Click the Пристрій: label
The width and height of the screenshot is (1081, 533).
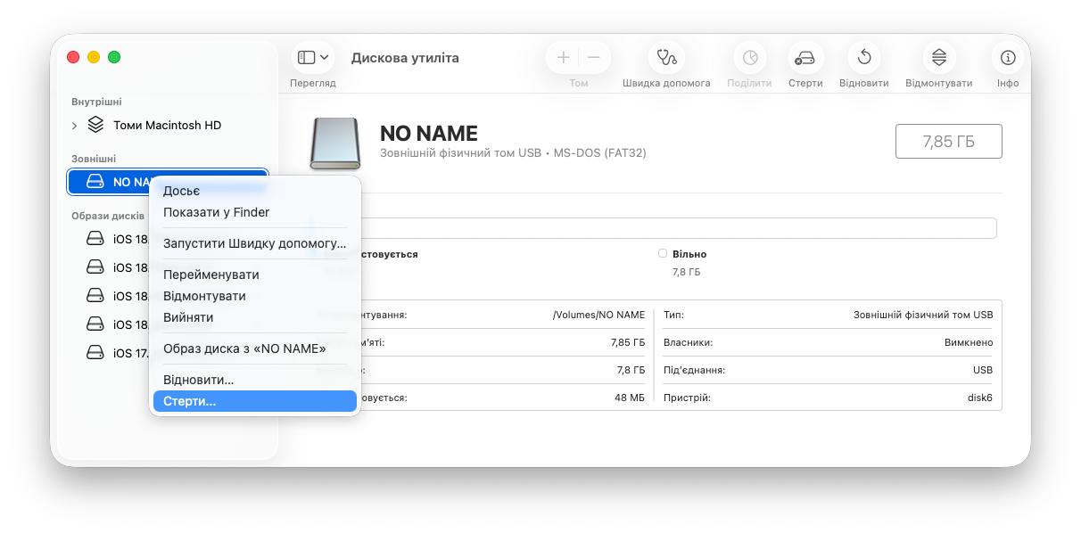point(687,398)
